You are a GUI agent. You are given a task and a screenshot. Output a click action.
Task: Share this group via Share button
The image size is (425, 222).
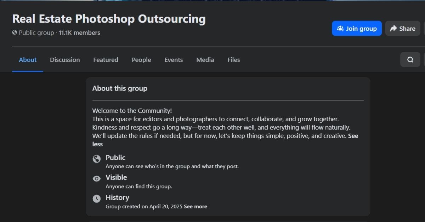click(x=403, y=29)
